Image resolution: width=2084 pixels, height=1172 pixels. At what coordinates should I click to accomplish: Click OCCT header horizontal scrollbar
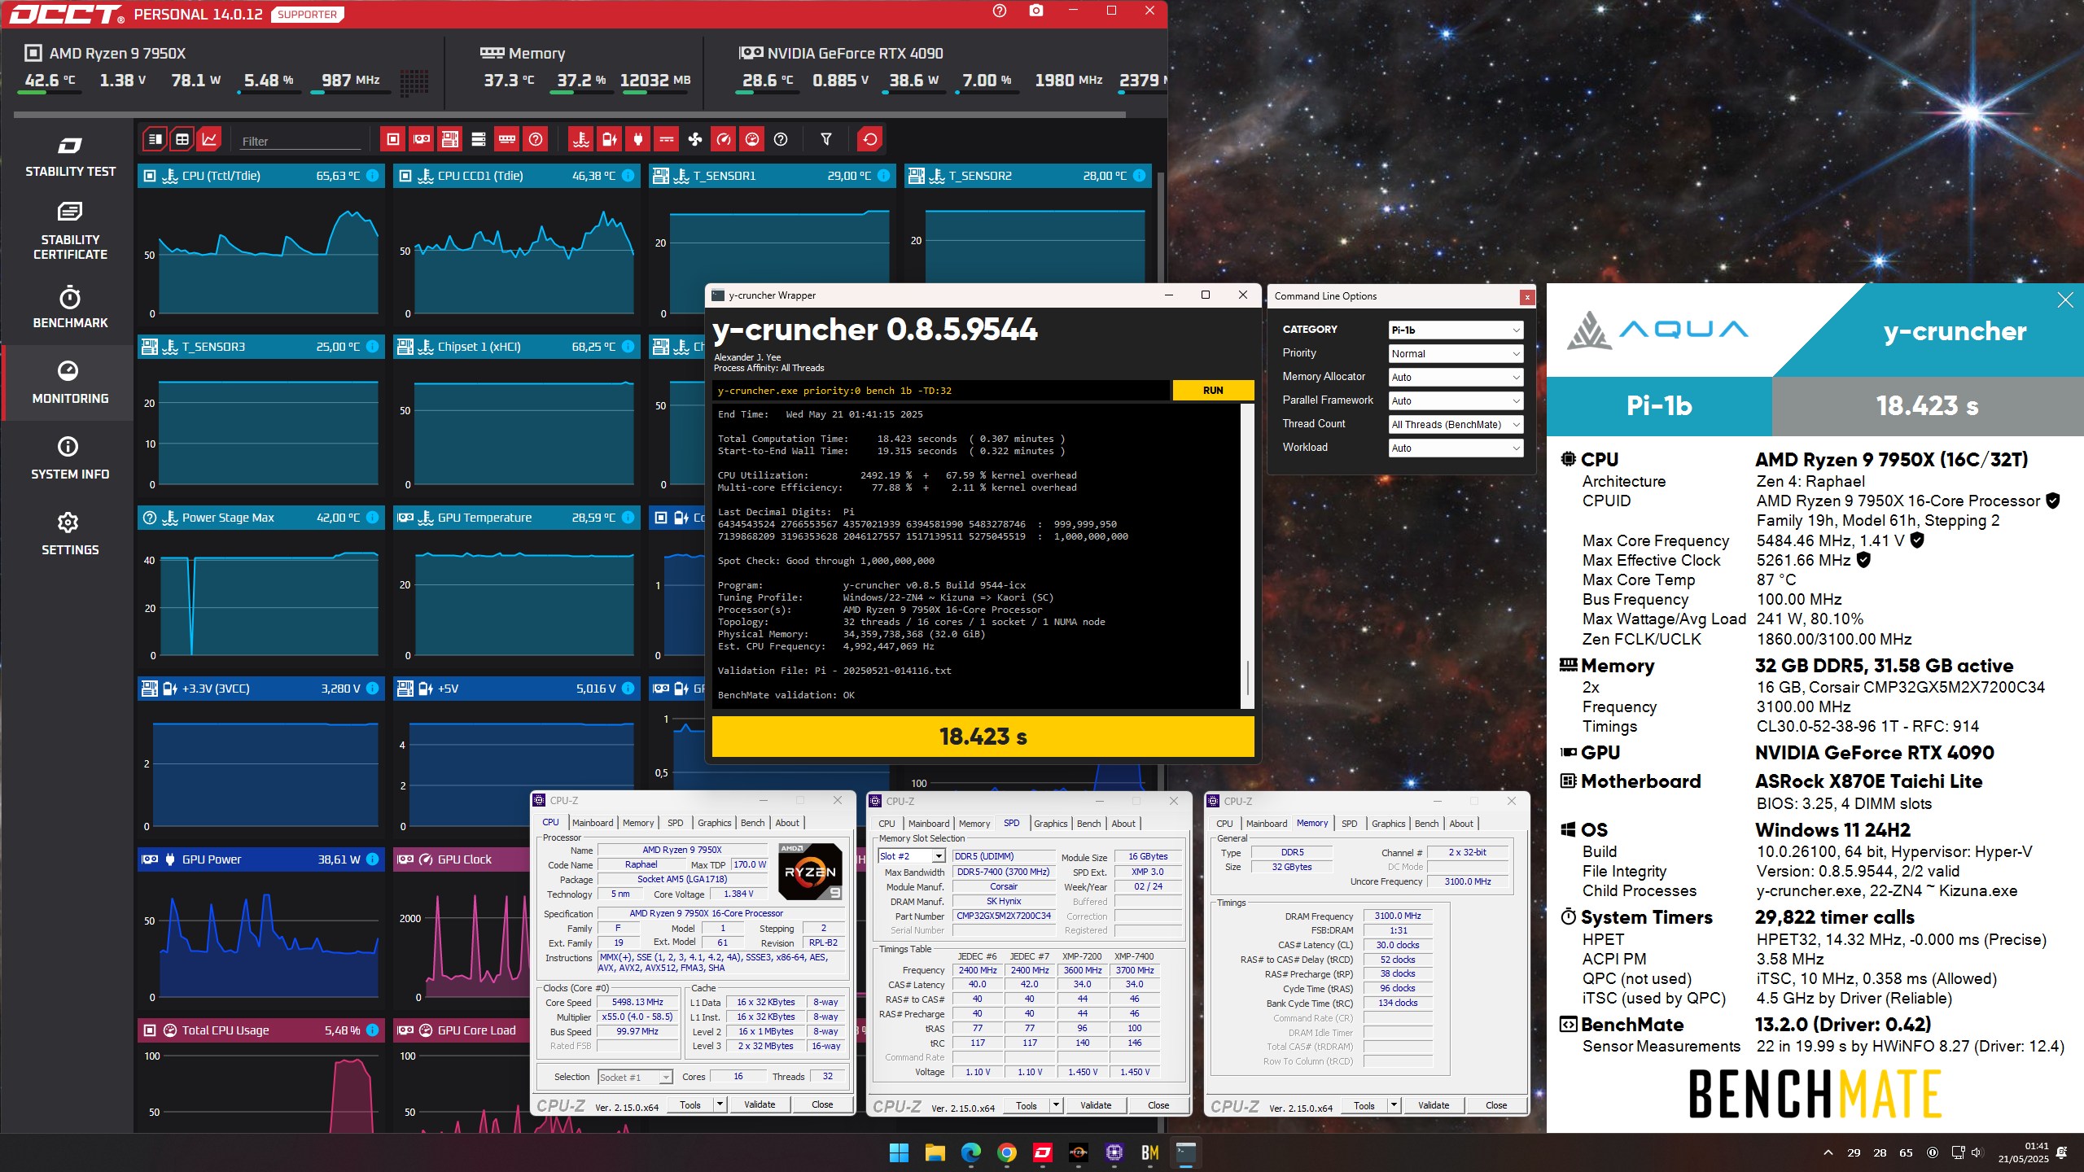[570, 115]
